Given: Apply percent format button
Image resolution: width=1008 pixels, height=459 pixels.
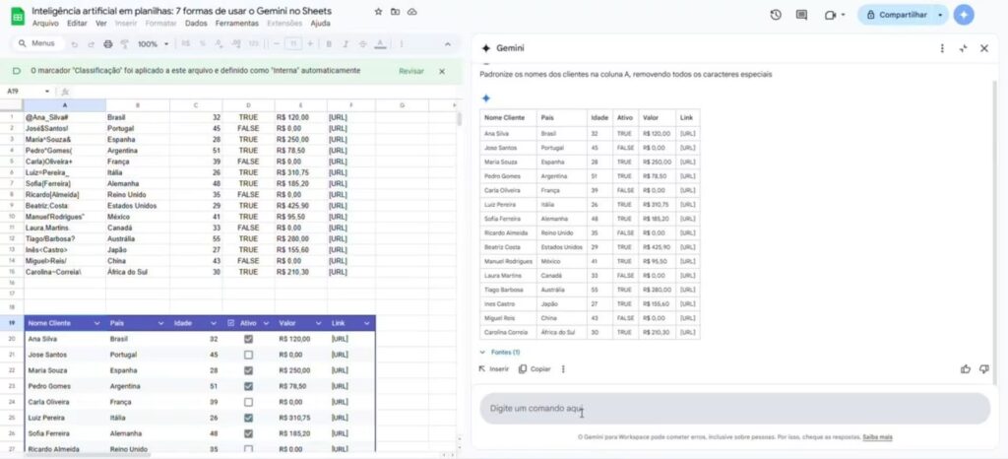Looking at the screenshot, I should (x=203, y=44).
